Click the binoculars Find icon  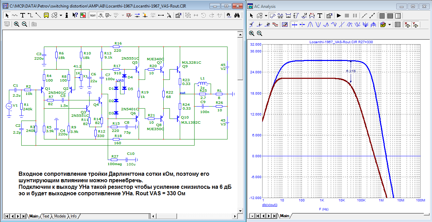click(236, 15)
